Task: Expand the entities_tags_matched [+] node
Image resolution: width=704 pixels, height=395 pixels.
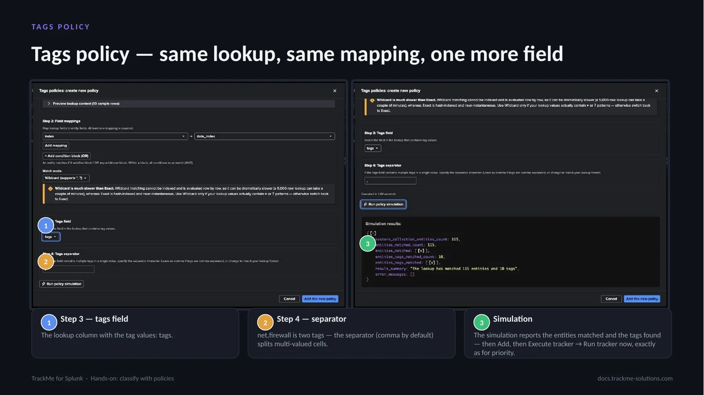Action: pos(432,263)
